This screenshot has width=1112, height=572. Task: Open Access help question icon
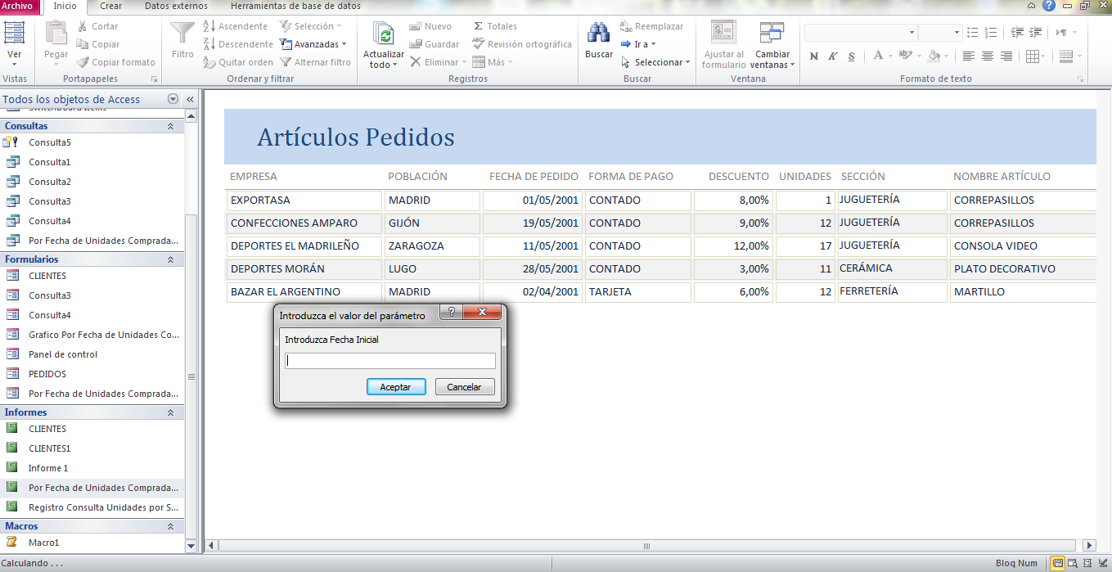click(1049, 6)
